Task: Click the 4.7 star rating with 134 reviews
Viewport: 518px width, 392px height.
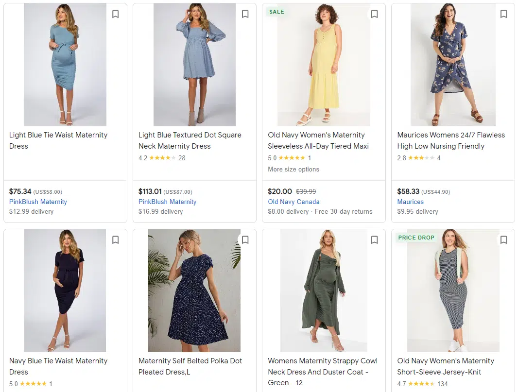Action: (x=423, y=384)
